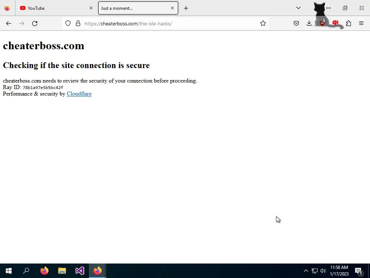
Task: Follow the Cloudflare link
Action: (x=79, y=94)
